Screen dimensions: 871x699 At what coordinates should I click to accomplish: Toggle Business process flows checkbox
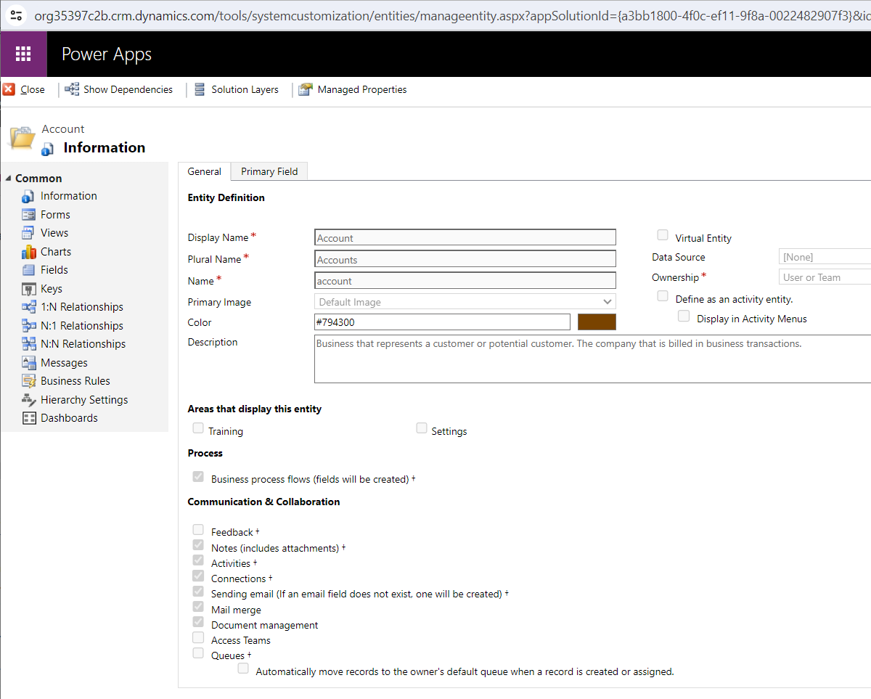tap(198, 477)
